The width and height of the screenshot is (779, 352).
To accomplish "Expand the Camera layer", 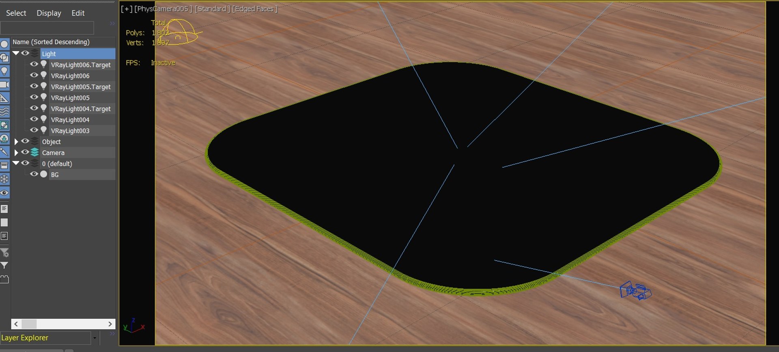I will [16, 153].
